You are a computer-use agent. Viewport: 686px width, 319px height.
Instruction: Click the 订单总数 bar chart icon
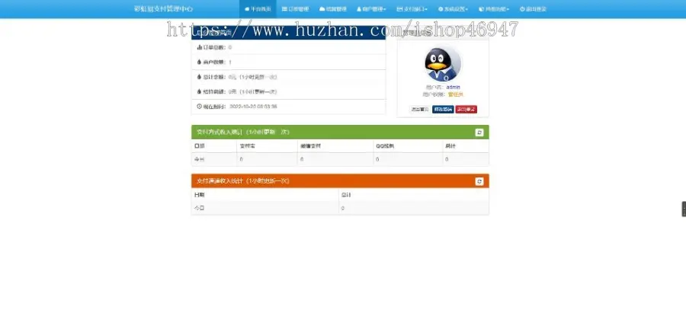click(x=200, y=47)
